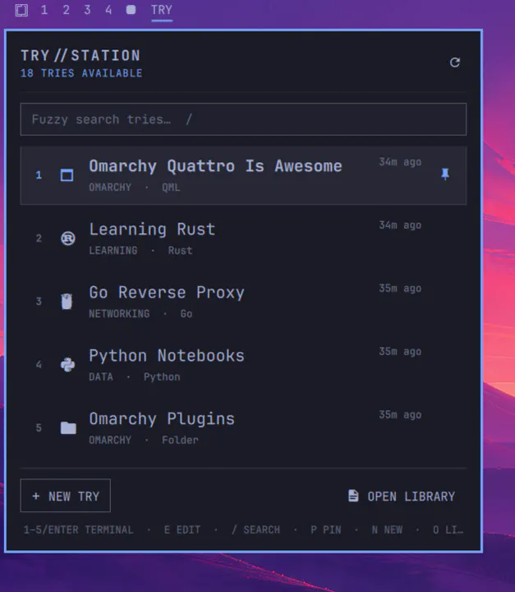Click the square workspace indicator in top bar

coord(131,10)
